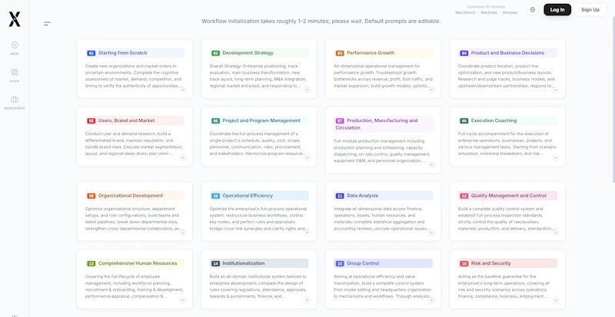Click the 01 badge on Starting from Scratch

(91, 53)
